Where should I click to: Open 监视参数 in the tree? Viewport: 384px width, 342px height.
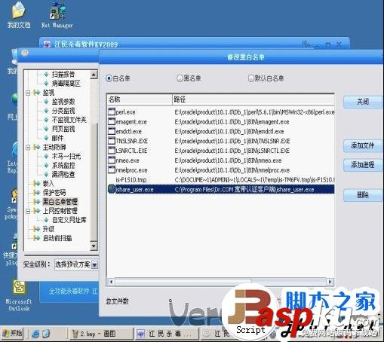[x=63, y=102]
